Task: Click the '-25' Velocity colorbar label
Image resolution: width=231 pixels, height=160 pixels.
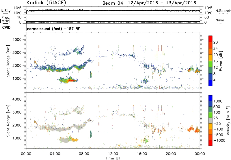Action: pos(218,123)
